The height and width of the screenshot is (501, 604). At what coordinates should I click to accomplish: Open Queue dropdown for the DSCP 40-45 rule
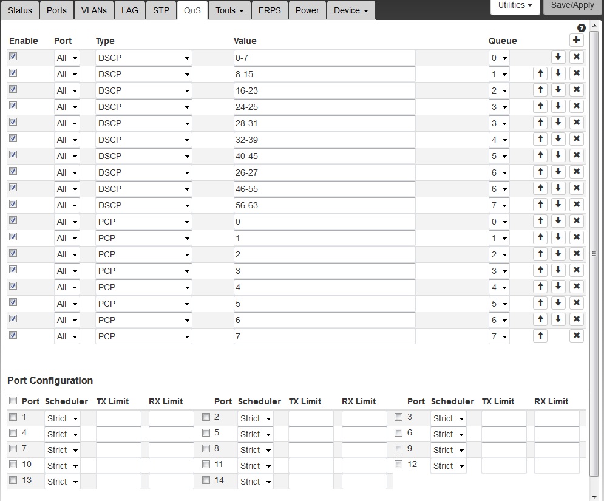(499, 156)
